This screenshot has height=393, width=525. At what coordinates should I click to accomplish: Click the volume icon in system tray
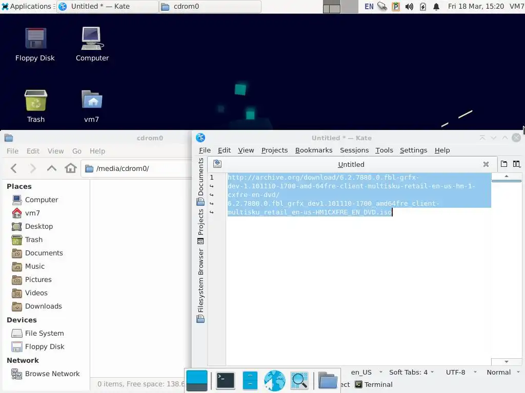[409, 6]
